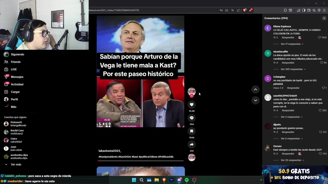Expand Ver más followed accounts
The height and width of the screenshot is (184, 328).
pyautogui.click(x=16, y=165)
